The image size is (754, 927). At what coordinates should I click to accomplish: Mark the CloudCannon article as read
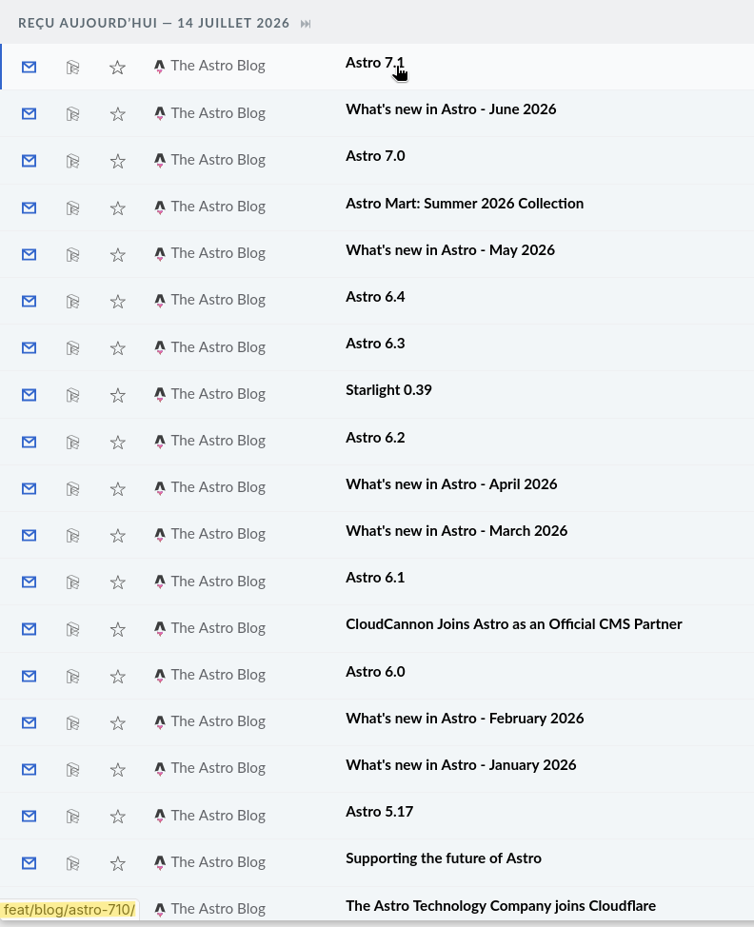29,629
